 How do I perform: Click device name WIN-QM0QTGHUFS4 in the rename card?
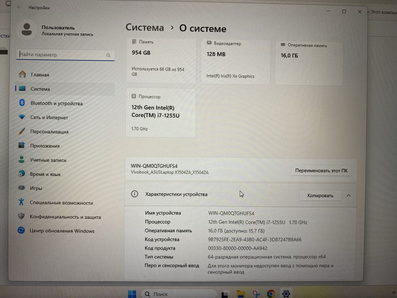(154, 166)
